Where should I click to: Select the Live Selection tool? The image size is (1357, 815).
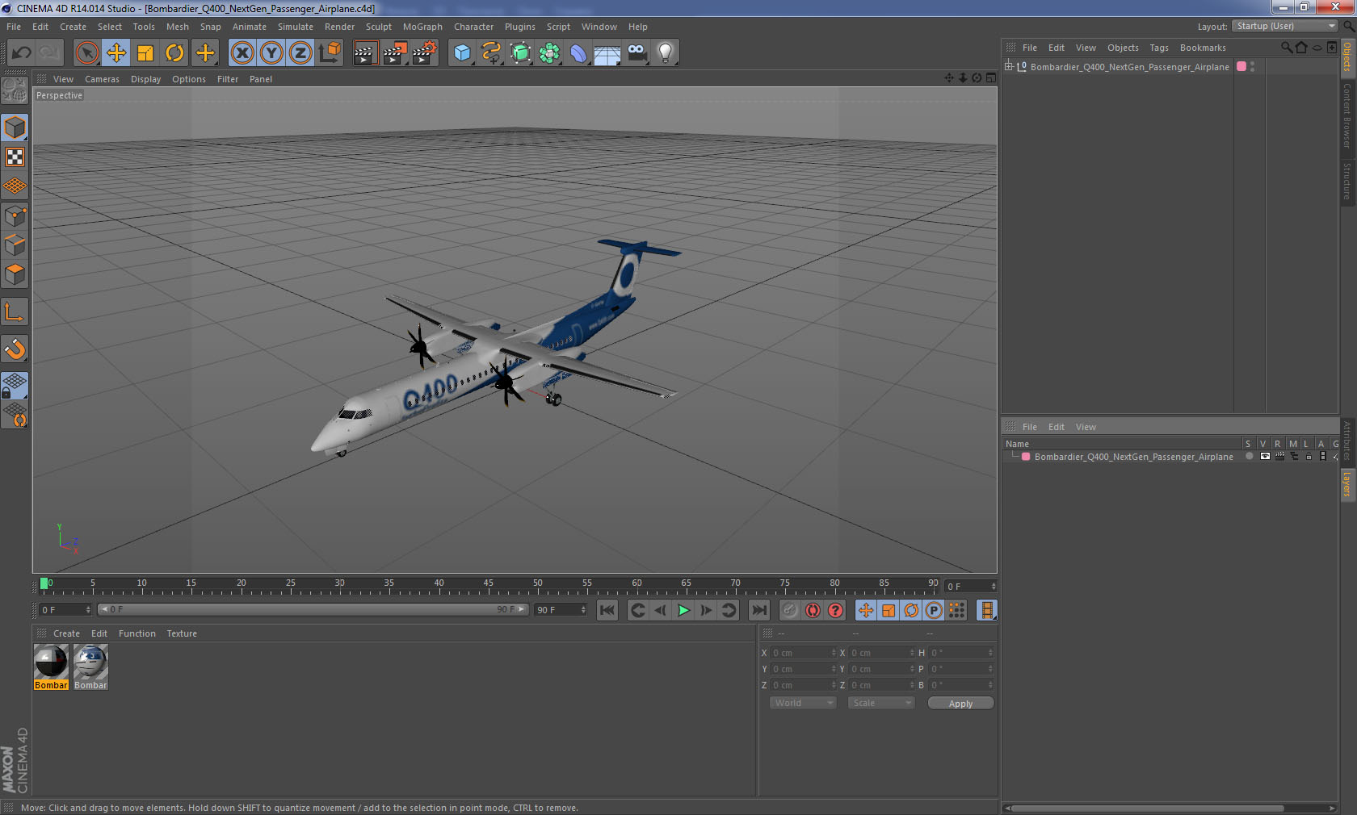click(x=86, y=53)
